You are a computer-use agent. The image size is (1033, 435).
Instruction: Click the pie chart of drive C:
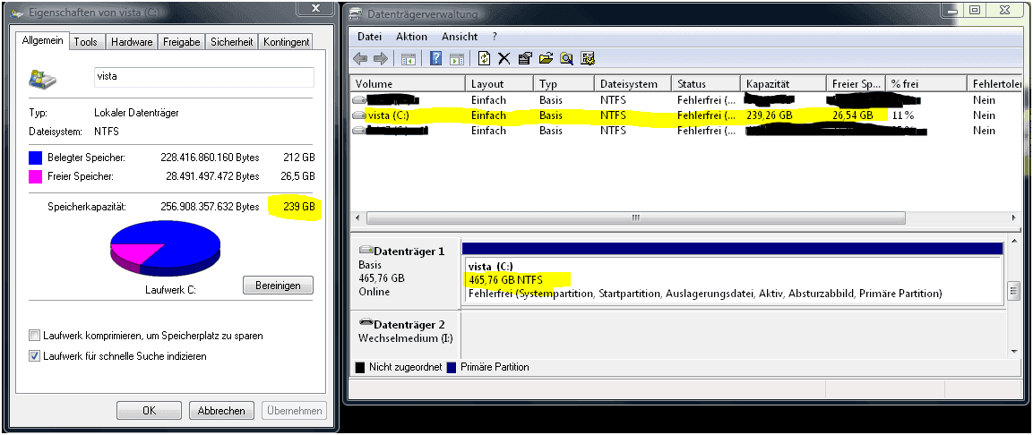(x=165, y=247)
